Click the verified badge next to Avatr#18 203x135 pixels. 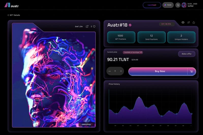(130, 25)
